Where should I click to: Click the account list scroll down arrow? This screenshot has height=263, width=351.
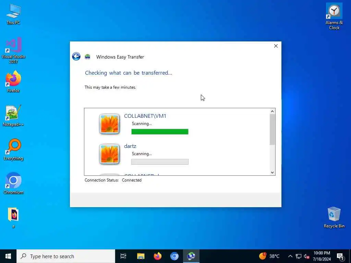[272, 173]
